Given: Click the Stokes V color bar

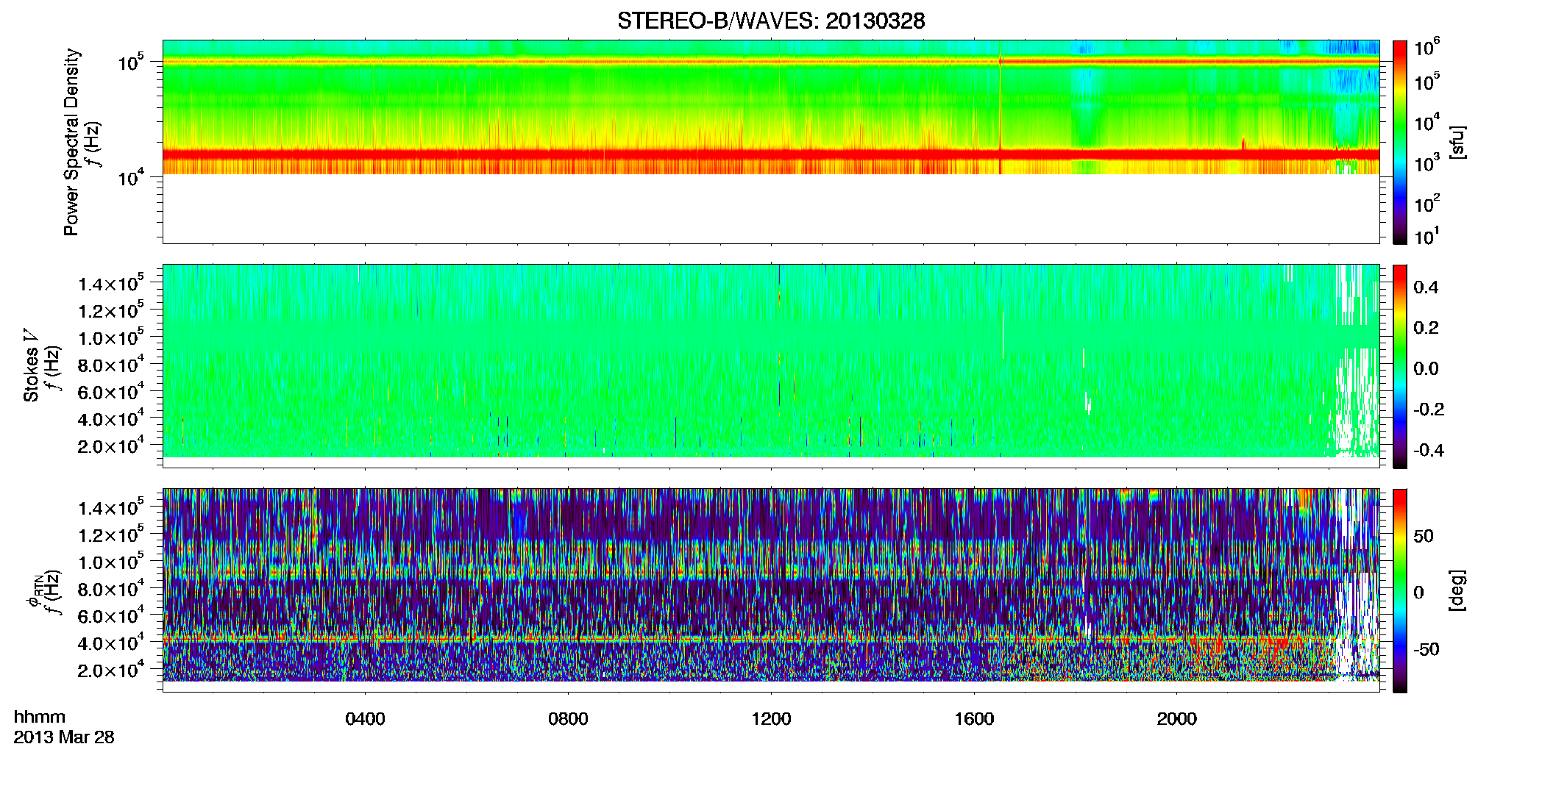Looking at the screenshot, I should 1400,366.
